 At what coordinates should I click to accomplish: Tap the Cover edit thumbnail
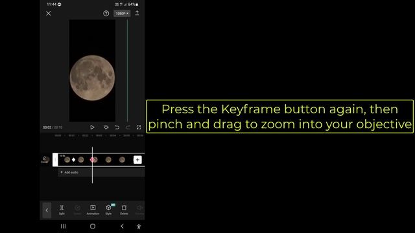coord(45,160)
